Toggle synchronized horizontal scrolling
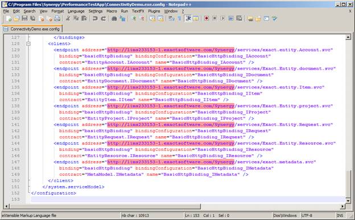 [161, 19]
